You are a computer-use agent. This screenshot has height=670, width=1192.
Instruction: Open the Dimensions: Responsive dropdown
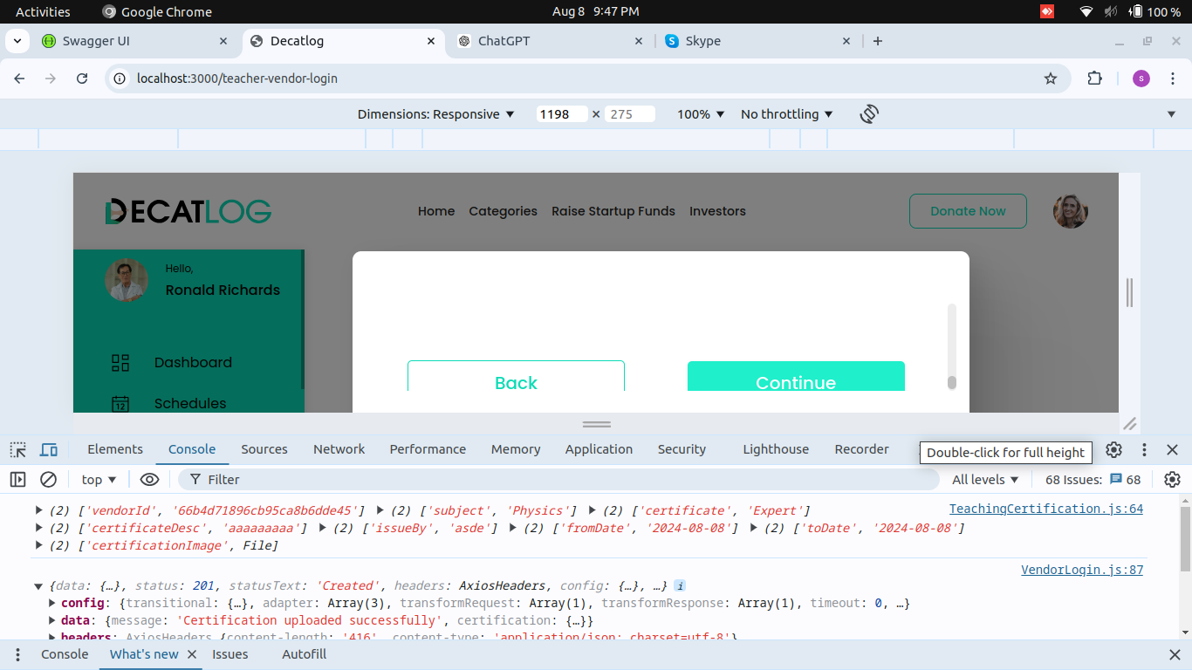tap(435, 114)
